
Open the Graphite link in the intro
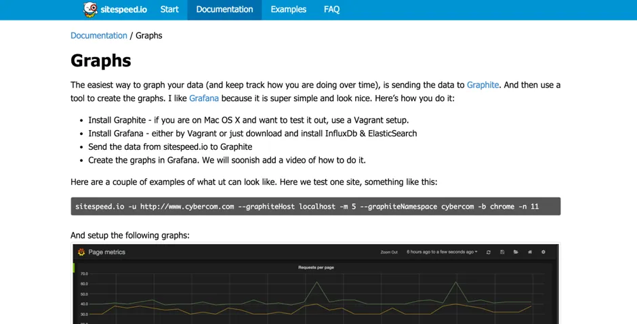tap(482, 85)
